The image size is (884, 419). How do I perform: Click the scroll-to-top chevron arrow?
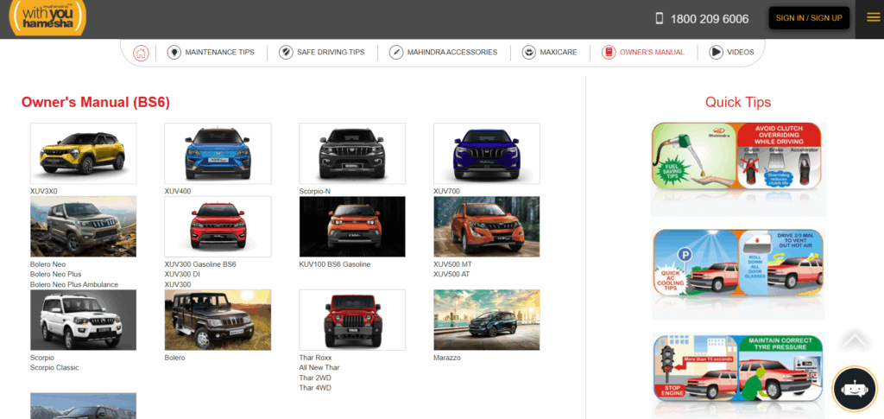[854, 340]
